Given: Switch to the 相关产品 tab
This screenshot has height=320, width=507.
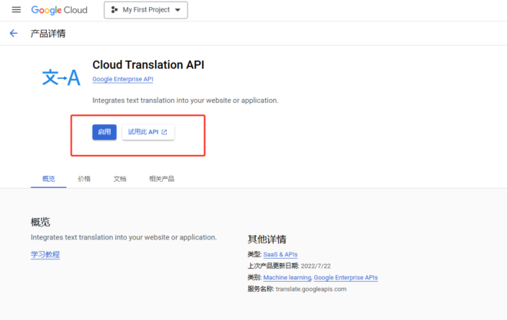Looking at the screenshot, I should (x=161, y=179).
